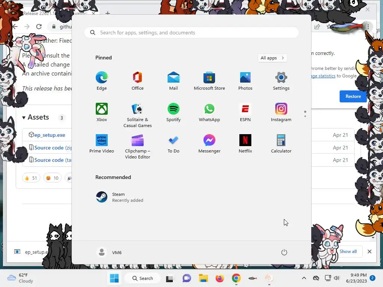Viewport: 383px width, 287px height.
Task: Open the clock showing 9:49 PM
Action: (356, 278)
